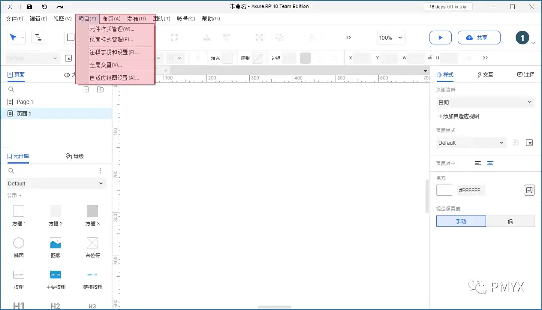Click the centered 页面对齐 alignment icon
Image resolution: width=542 pixels, height=310 pixels.
click(490, 163)
